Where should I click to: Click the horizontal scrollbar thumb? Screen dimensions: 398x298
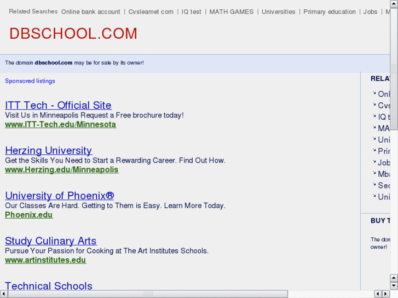tap(148, 294)
